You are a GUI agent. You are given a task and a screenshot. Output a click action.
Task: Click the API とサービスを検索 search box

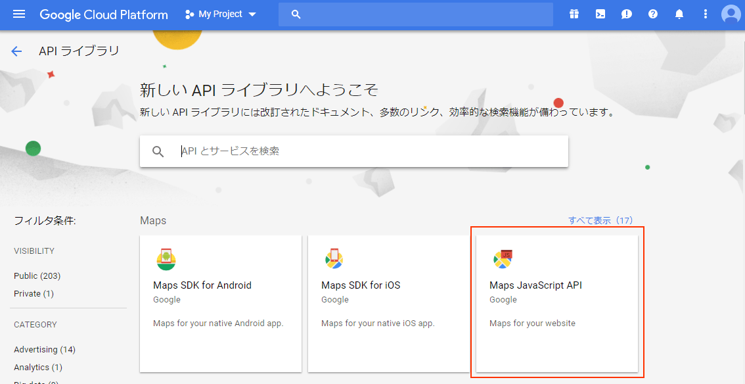pos(354,151)
